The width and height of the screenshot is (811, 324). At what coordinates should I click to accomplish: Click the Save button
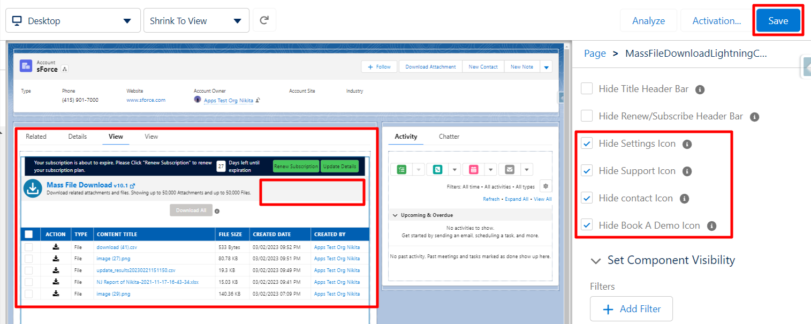point(778,21)
